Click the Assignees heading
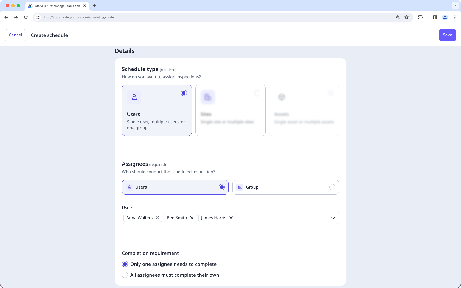This screenshot has height=288, width=461. point(135,164)
